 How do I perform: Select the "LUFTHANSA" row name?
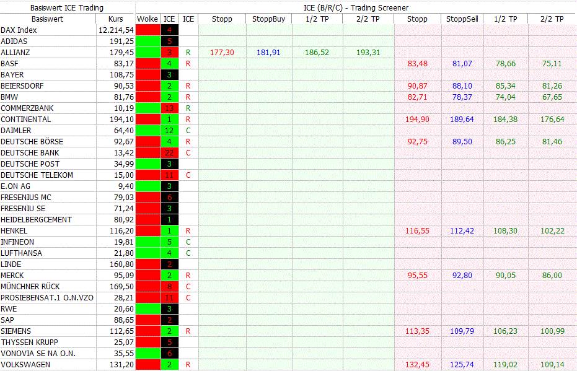(x=21, y=253)
